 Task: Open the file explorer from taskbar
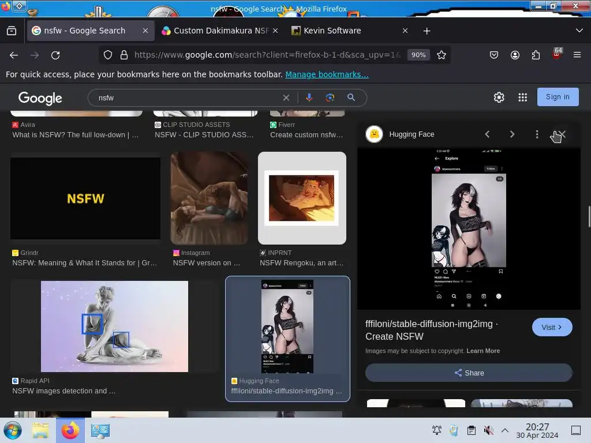pyautogui.click(x=40, y=430)
